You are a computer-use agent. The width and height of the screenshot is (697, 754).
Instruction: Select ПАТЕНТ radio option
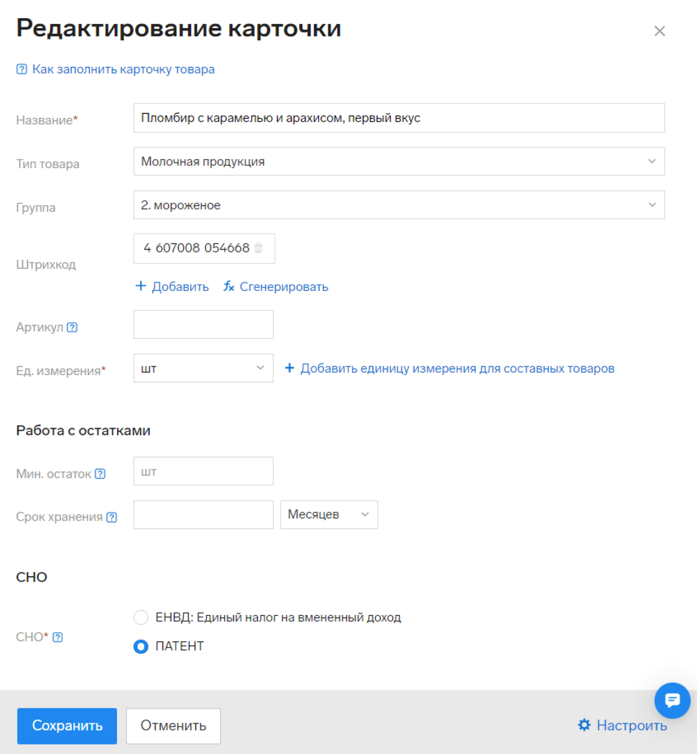(x=141, y=646)
